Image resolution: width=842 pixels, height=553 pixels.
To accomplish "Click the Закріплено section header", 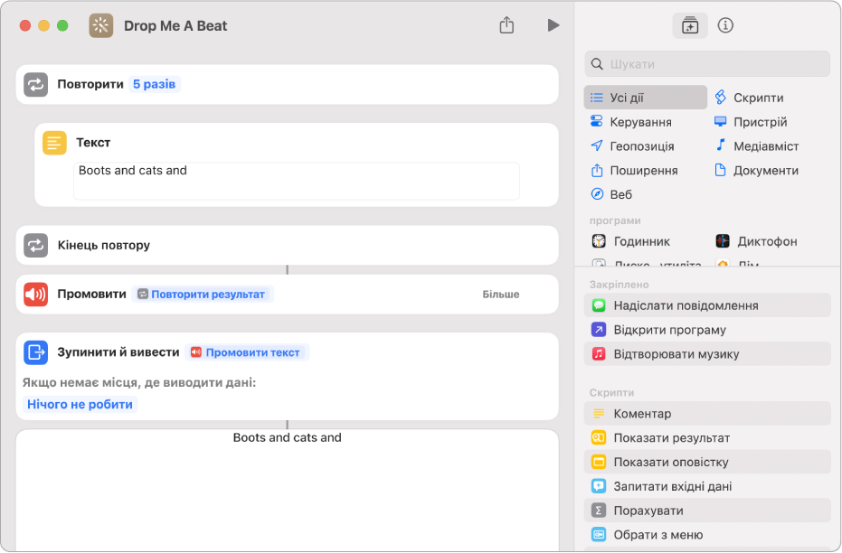I will coord(619,285).
